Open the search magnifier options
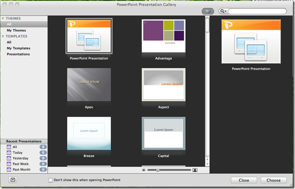The image size is (295, 189). pyautogui.click(x=223, y=11)
